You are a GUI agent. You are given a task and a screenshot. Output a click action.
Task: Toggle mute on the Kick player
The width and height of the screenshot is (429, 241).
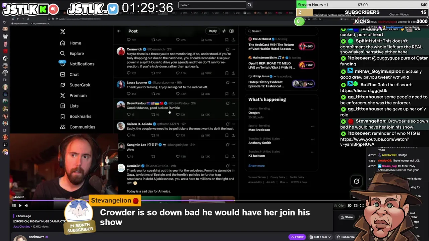(26, 206)
